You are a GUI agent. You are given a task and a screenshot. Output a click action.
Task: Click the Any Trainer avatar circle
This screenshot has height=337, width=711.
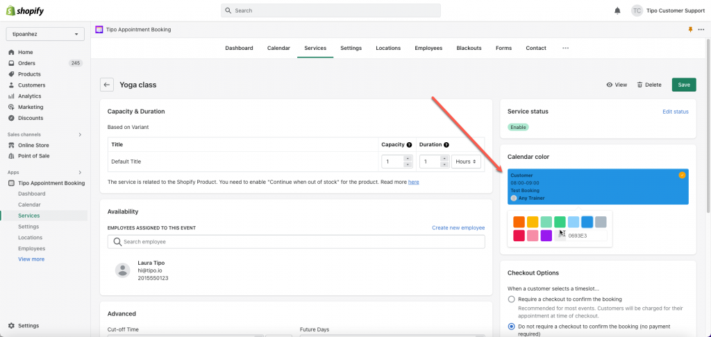pyautogui.click(x=513, y=198)
